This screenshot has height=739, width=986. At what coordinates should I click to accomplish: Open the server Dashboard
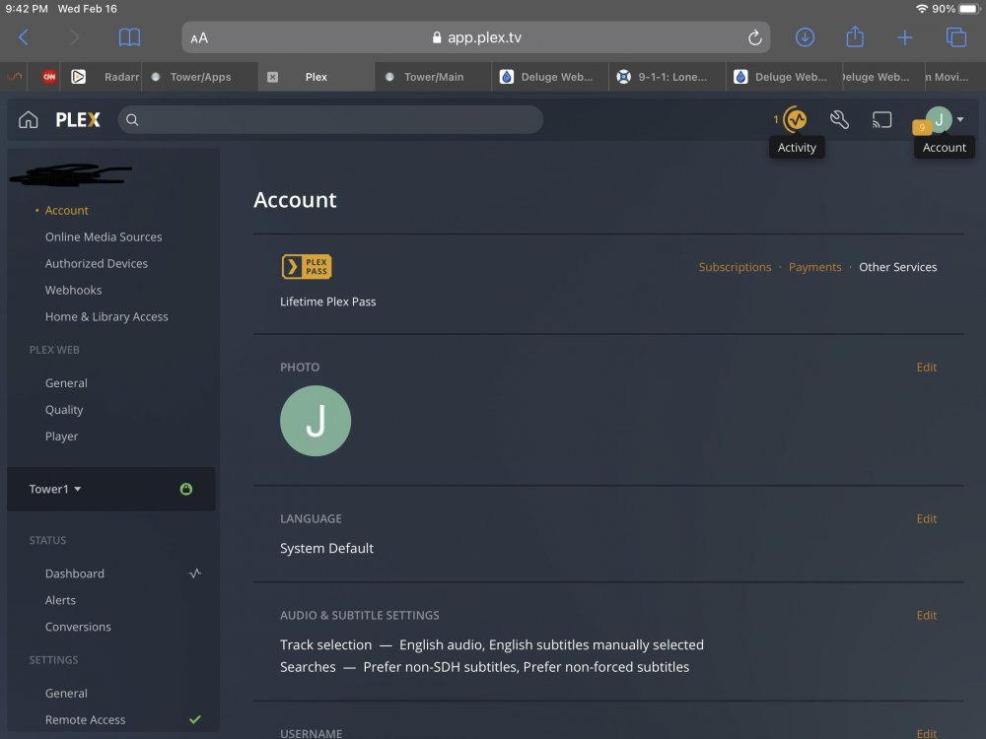tap(75, 573)
